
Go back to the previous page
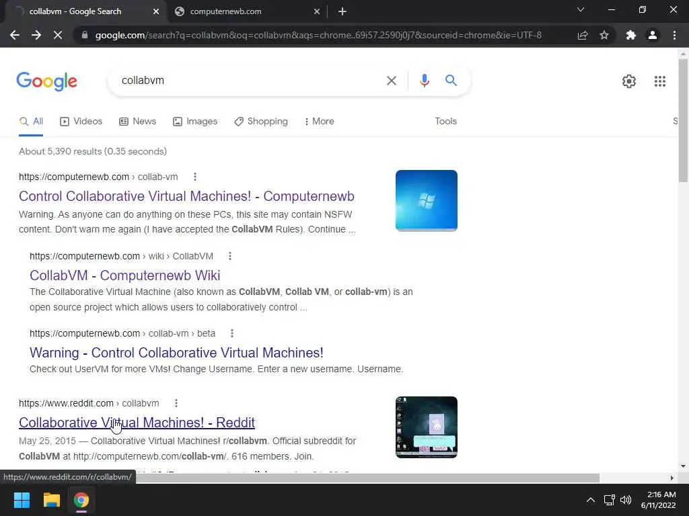pos(15,35)
